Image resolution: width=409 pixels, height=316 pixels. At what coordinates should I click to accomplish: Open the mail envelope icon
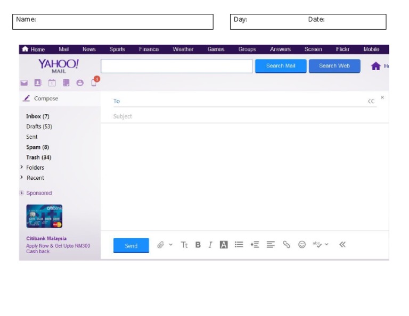coord(24,83)
